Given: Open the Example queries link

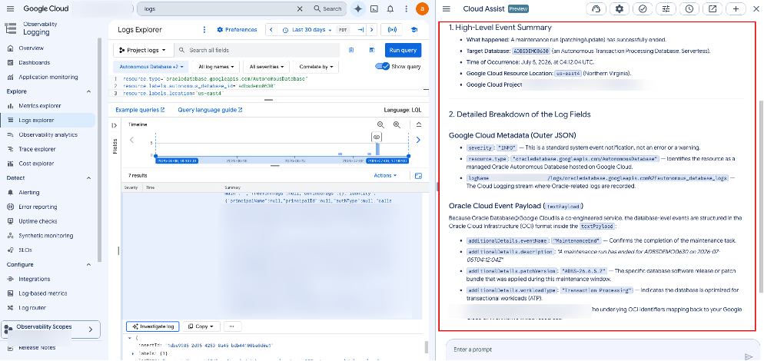Looking at the screenshot, I should point(141,110).
